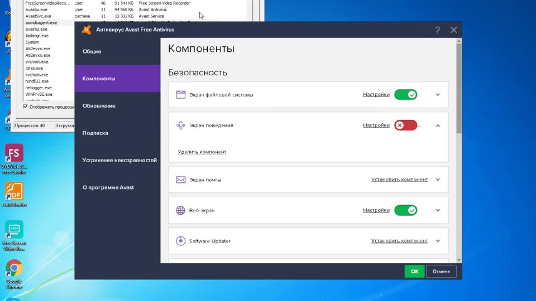Select csrss.exe process in Task Manager
The height and width of the screenshot is (301, 536).
34,68
